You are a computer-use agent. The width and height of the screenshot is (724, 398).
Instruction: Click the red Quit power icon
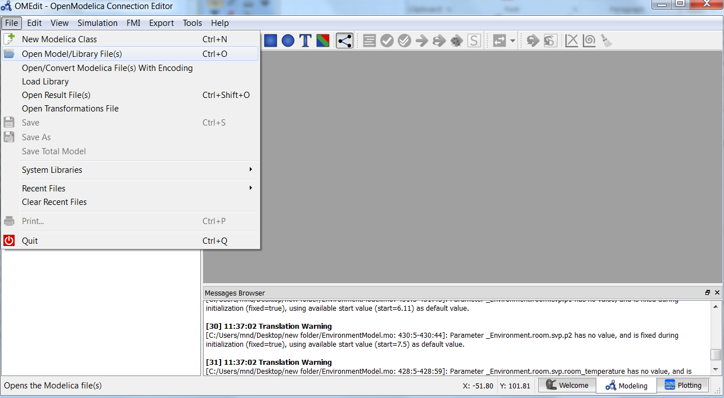click(9, 240)
